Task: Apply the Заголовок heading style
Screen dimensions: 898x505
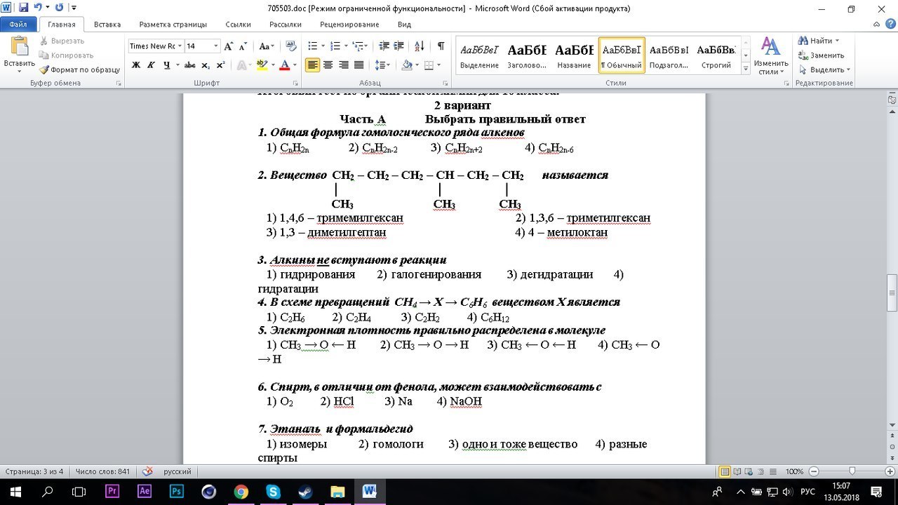Action: 527,55
